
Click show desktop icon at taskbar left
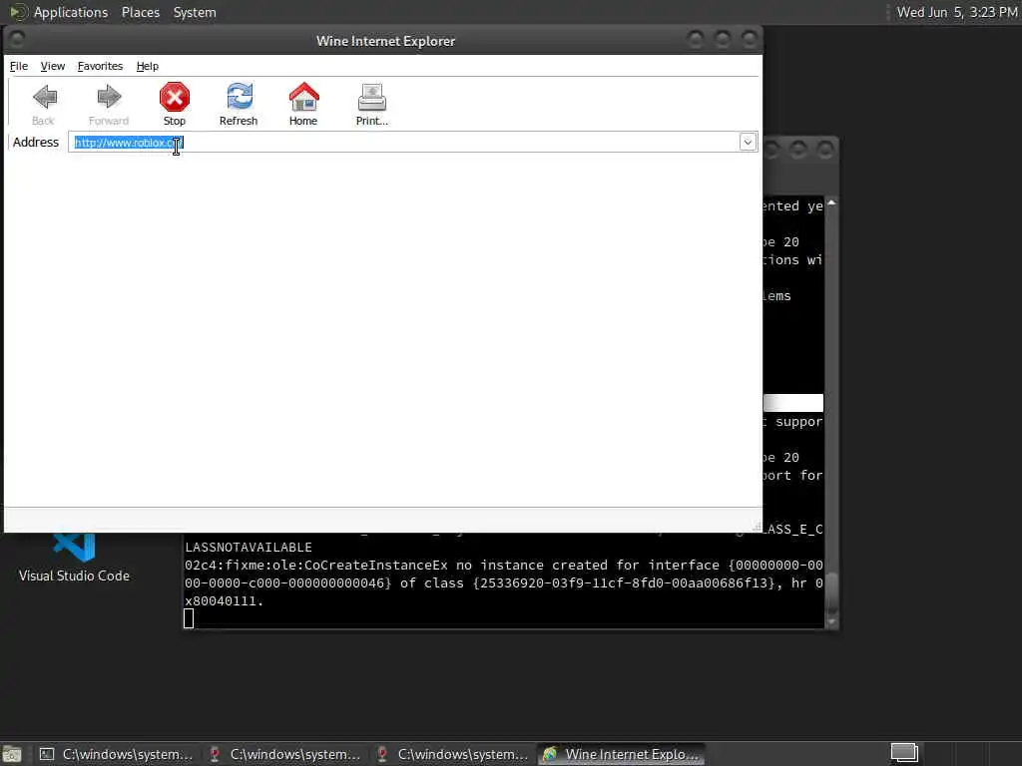(12, 754)
